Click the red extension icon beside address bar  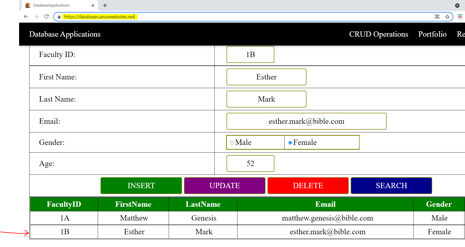460,17
